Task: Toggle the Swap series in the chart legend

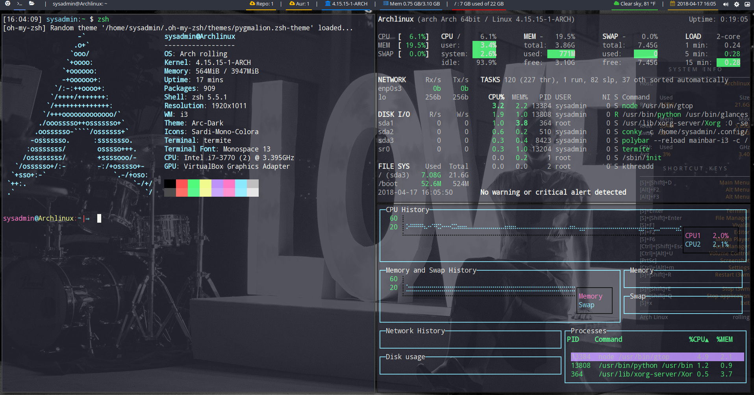Action: click(586, 305)
